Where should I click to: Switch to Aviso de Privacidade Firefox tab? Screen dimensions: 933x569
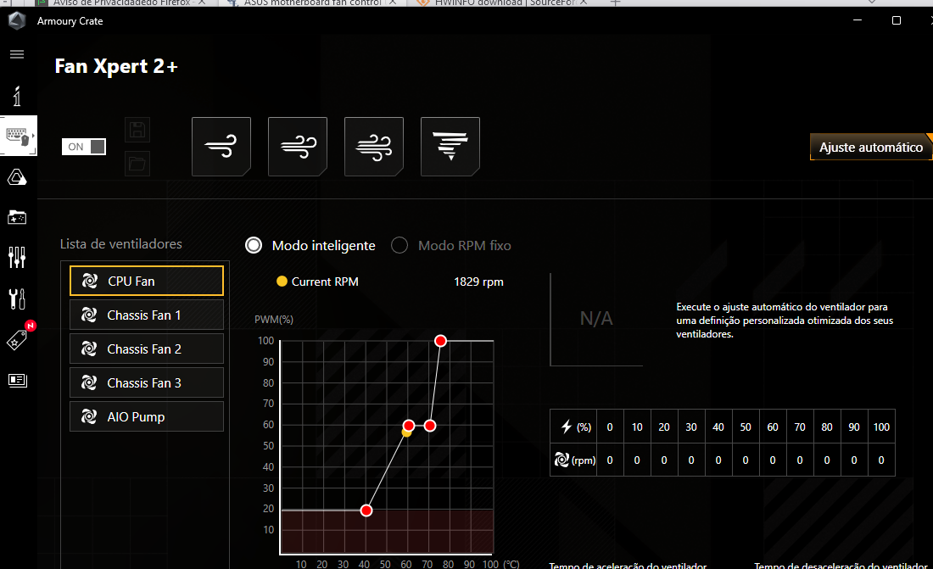tap(120, 3)
